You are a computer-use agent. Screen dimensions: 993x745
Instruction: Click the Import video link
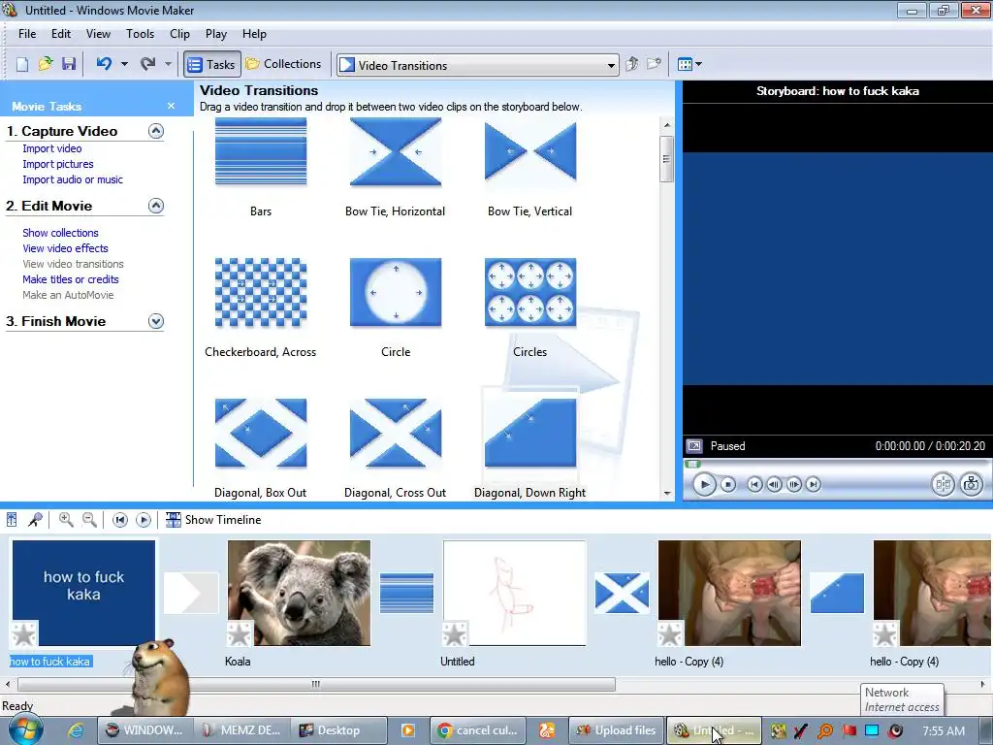[x=52, y=148]
